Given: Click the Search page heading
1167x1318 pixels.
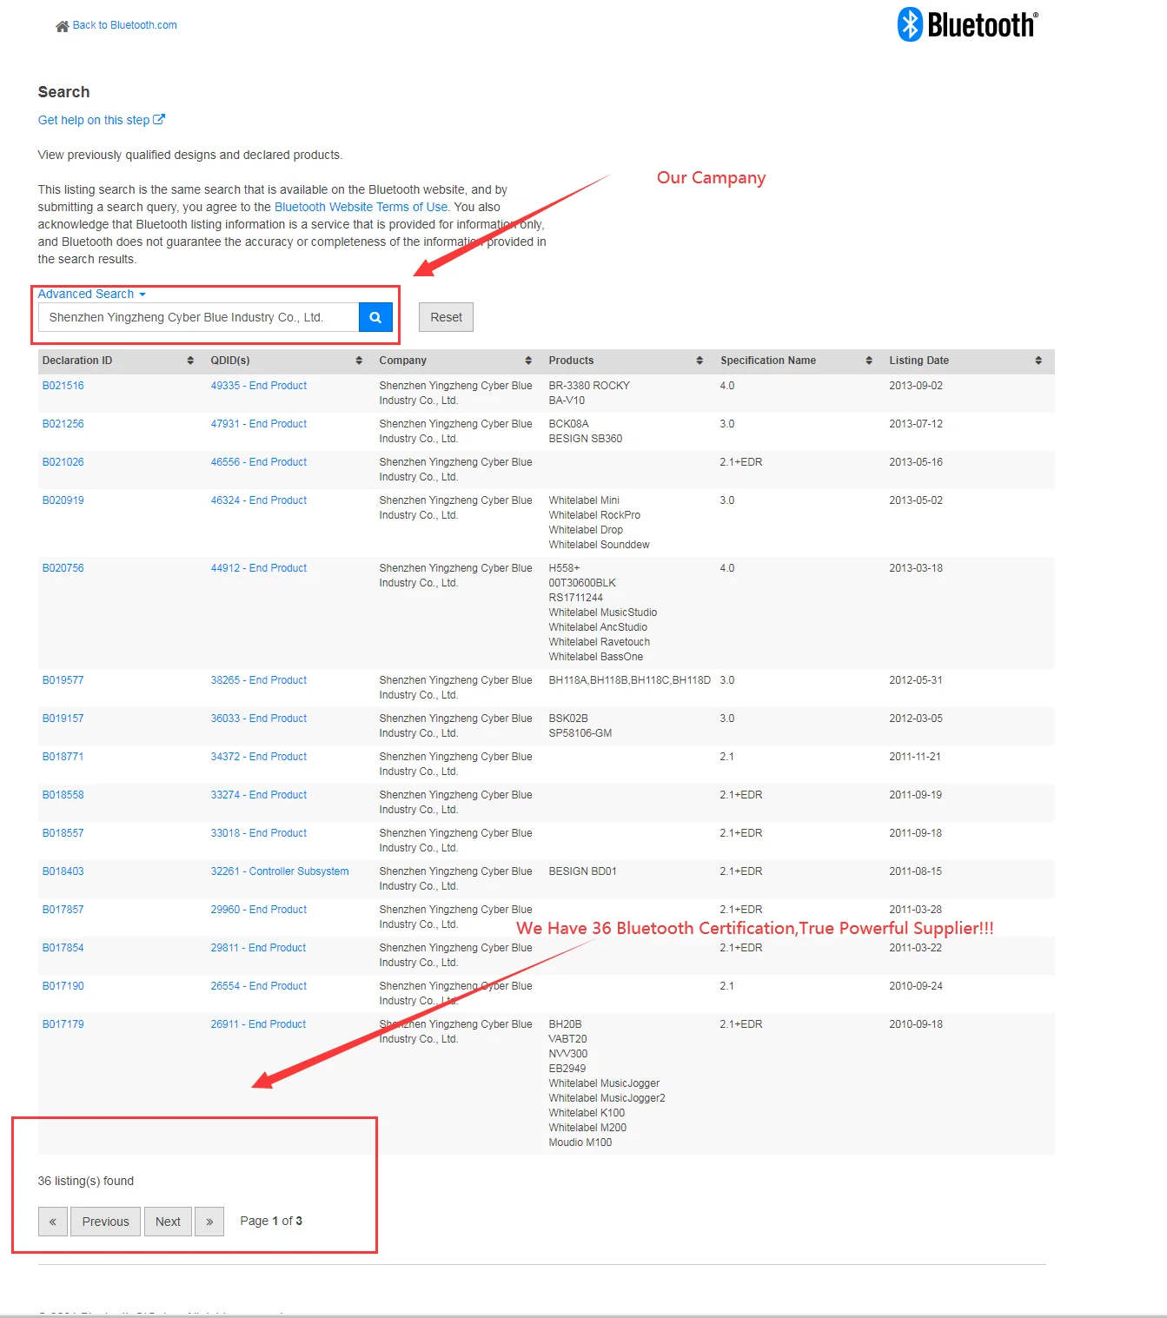Looking at the screenshot, I should (63, 92).
